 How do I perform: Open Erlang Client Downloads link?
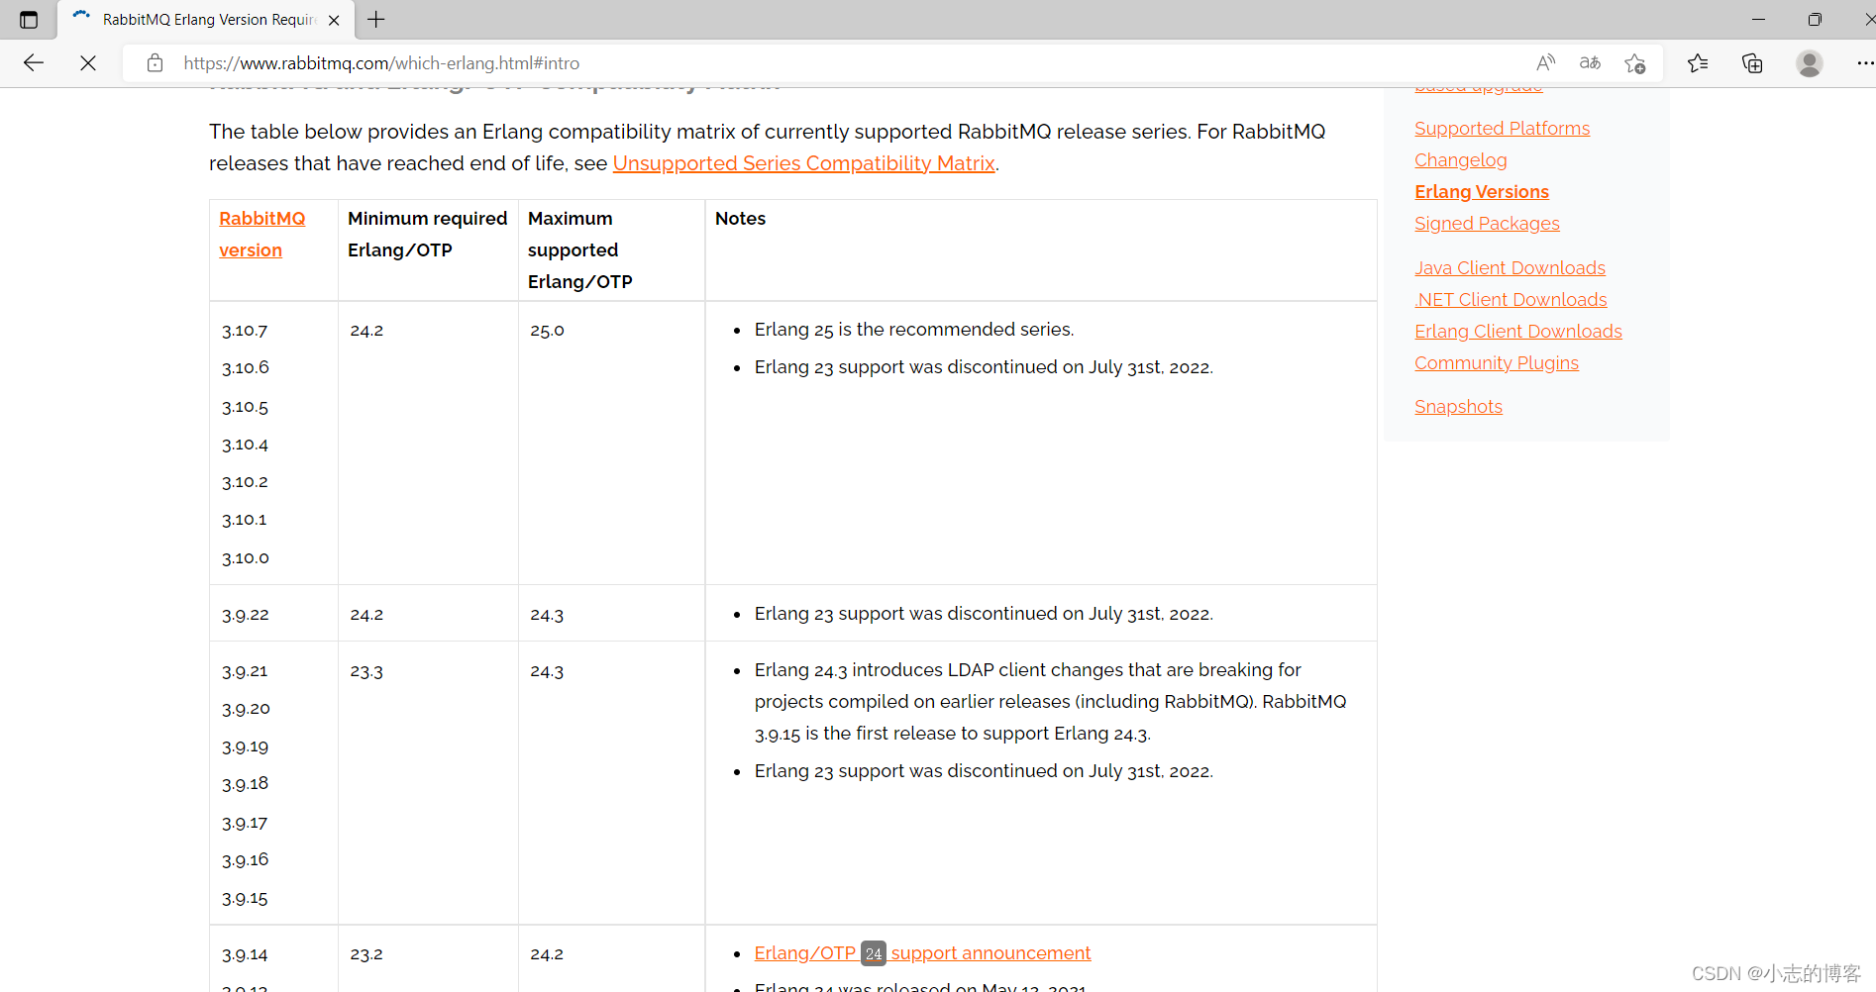pos(1517,332)
